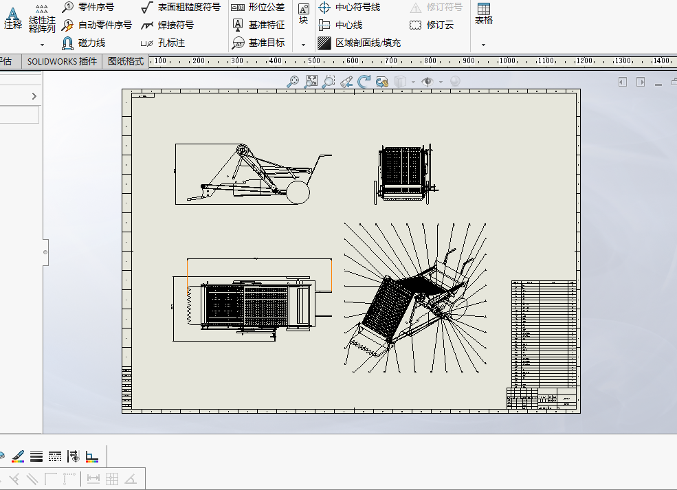Click the 修订云 revision cloud button
This screenshot has width=677, height=490.
point(432,25)
